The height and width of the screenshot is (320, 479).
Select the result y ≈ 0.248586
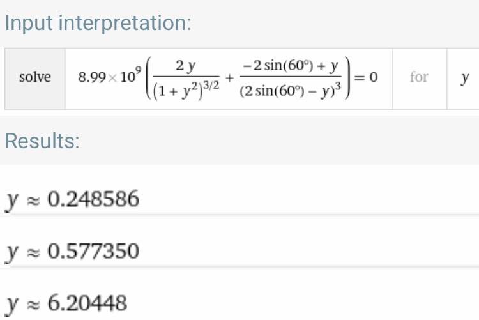(72, 200)
